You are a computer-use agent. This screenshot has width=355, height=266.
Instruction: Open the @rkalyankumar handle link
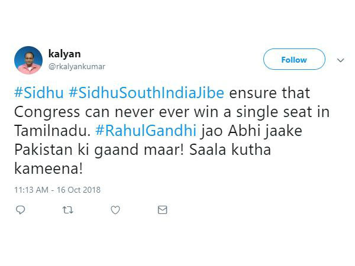(x=78, y=67)
